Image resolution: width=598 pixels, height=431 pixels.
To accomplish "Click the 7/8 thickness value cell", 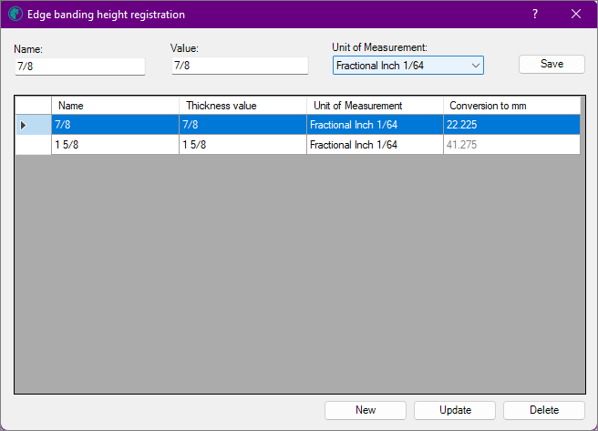I will coord(242,125).
